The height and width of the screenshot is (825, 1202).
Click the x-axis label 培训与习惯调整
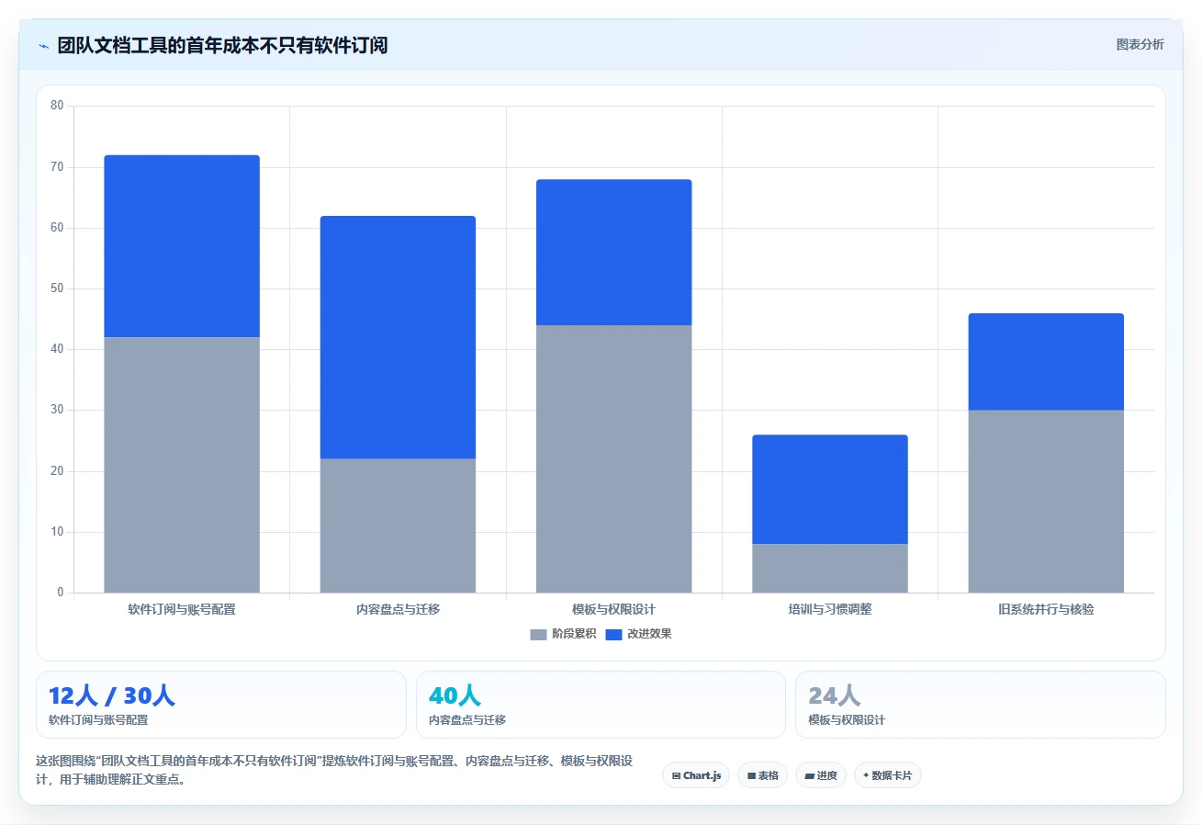click(x=830, y=609)
